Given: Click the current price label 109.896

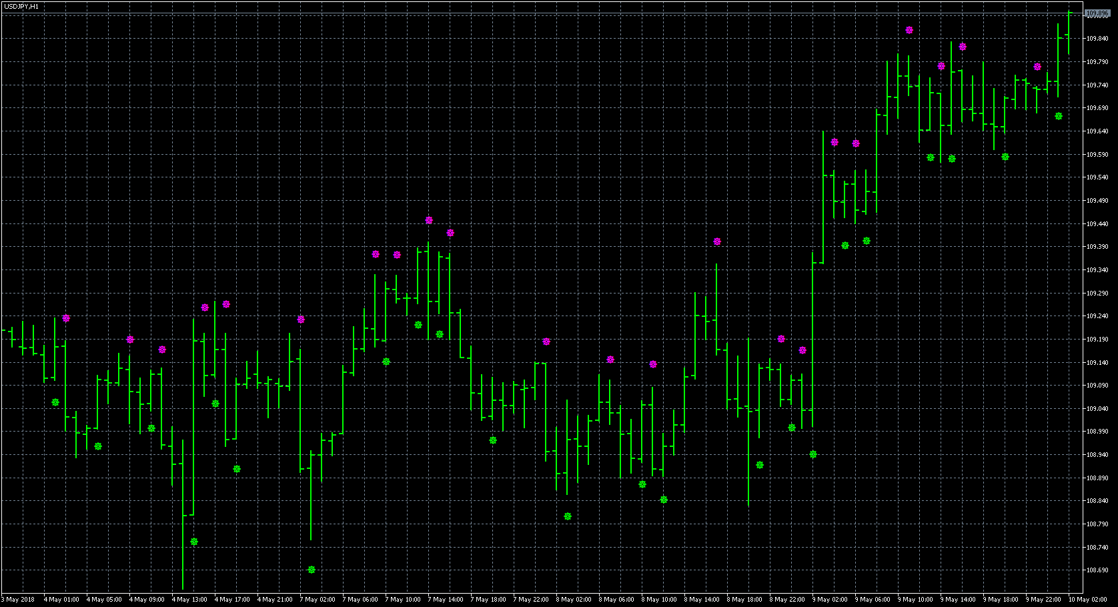Looking at the screenshot, I should click(x=1097, y=13).
